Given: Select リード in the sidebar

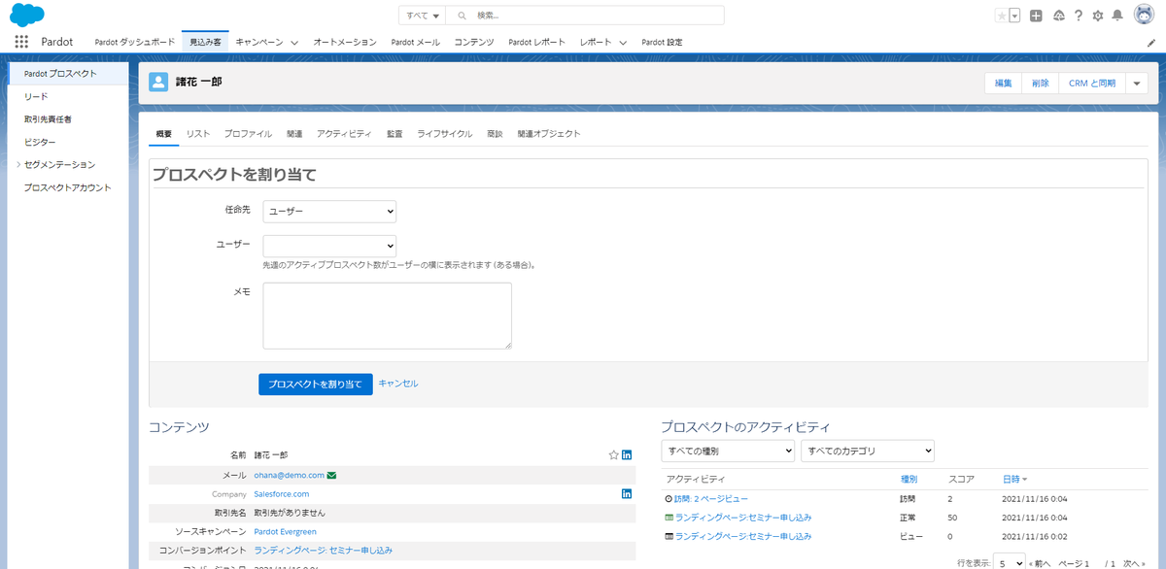Looking at the screenshot, I should [x=36, y=96].
